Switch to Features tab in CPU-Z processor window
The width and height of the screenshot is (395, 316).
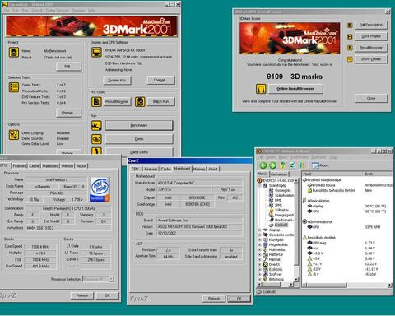coord(19,166)
